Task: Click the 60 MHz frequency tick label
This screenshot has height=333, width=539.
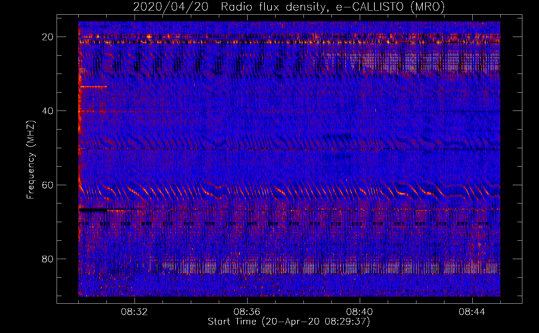Action: coord(48,185)
